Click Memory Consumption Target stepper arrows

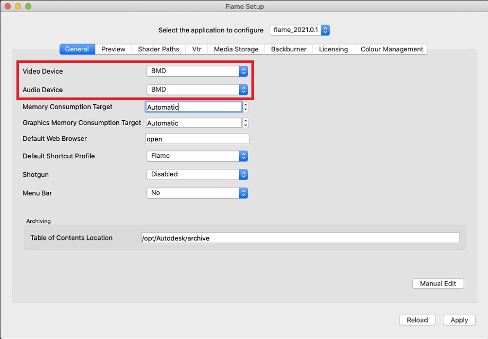pos(246,107)
